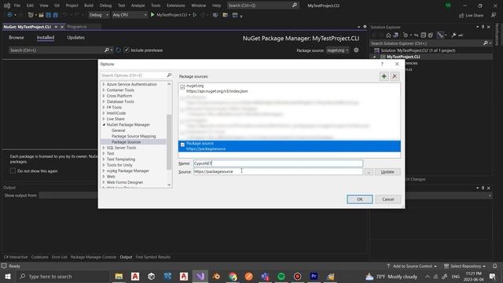Click the Options tree vertical scrollbar
This screenshot has width=503, height=283.
point(169,141)
